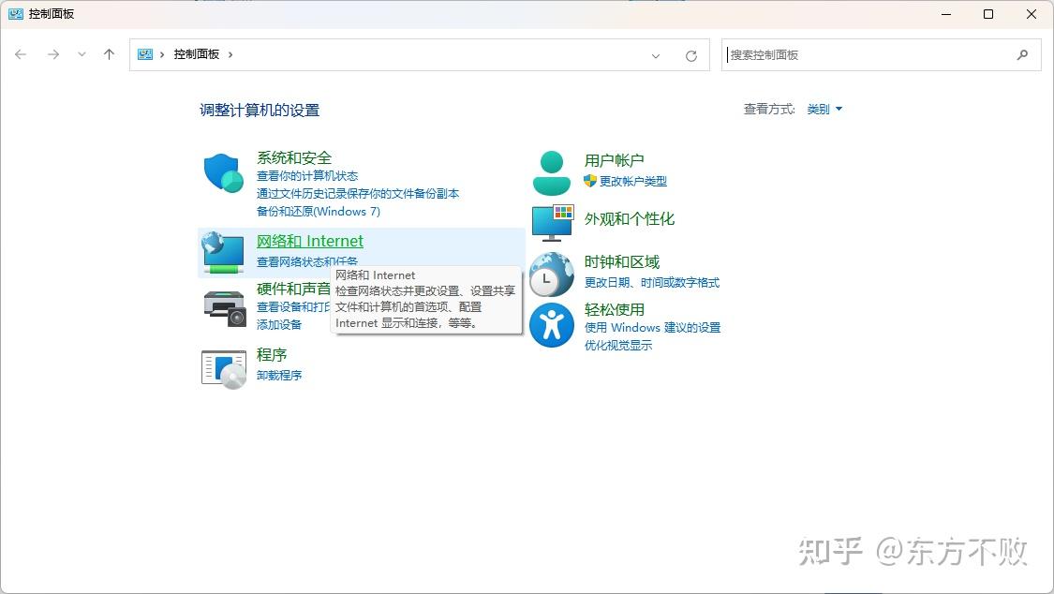The width and height of the screenshot is (1054, 594).
Task: Minimize the control panel window
Action: [x=946, y=14]
